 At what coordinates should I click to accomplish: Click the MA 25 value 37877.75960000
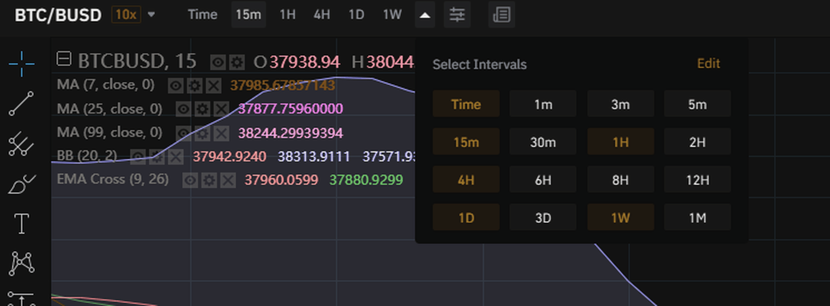click(290, 109)
